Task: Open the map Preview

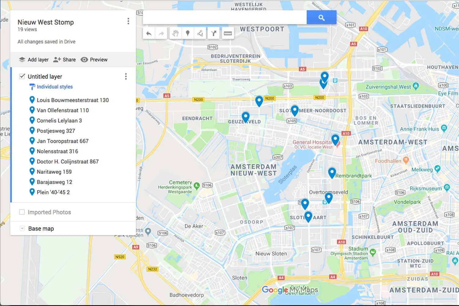Action: pyautogui.click(x=94, y=60)
